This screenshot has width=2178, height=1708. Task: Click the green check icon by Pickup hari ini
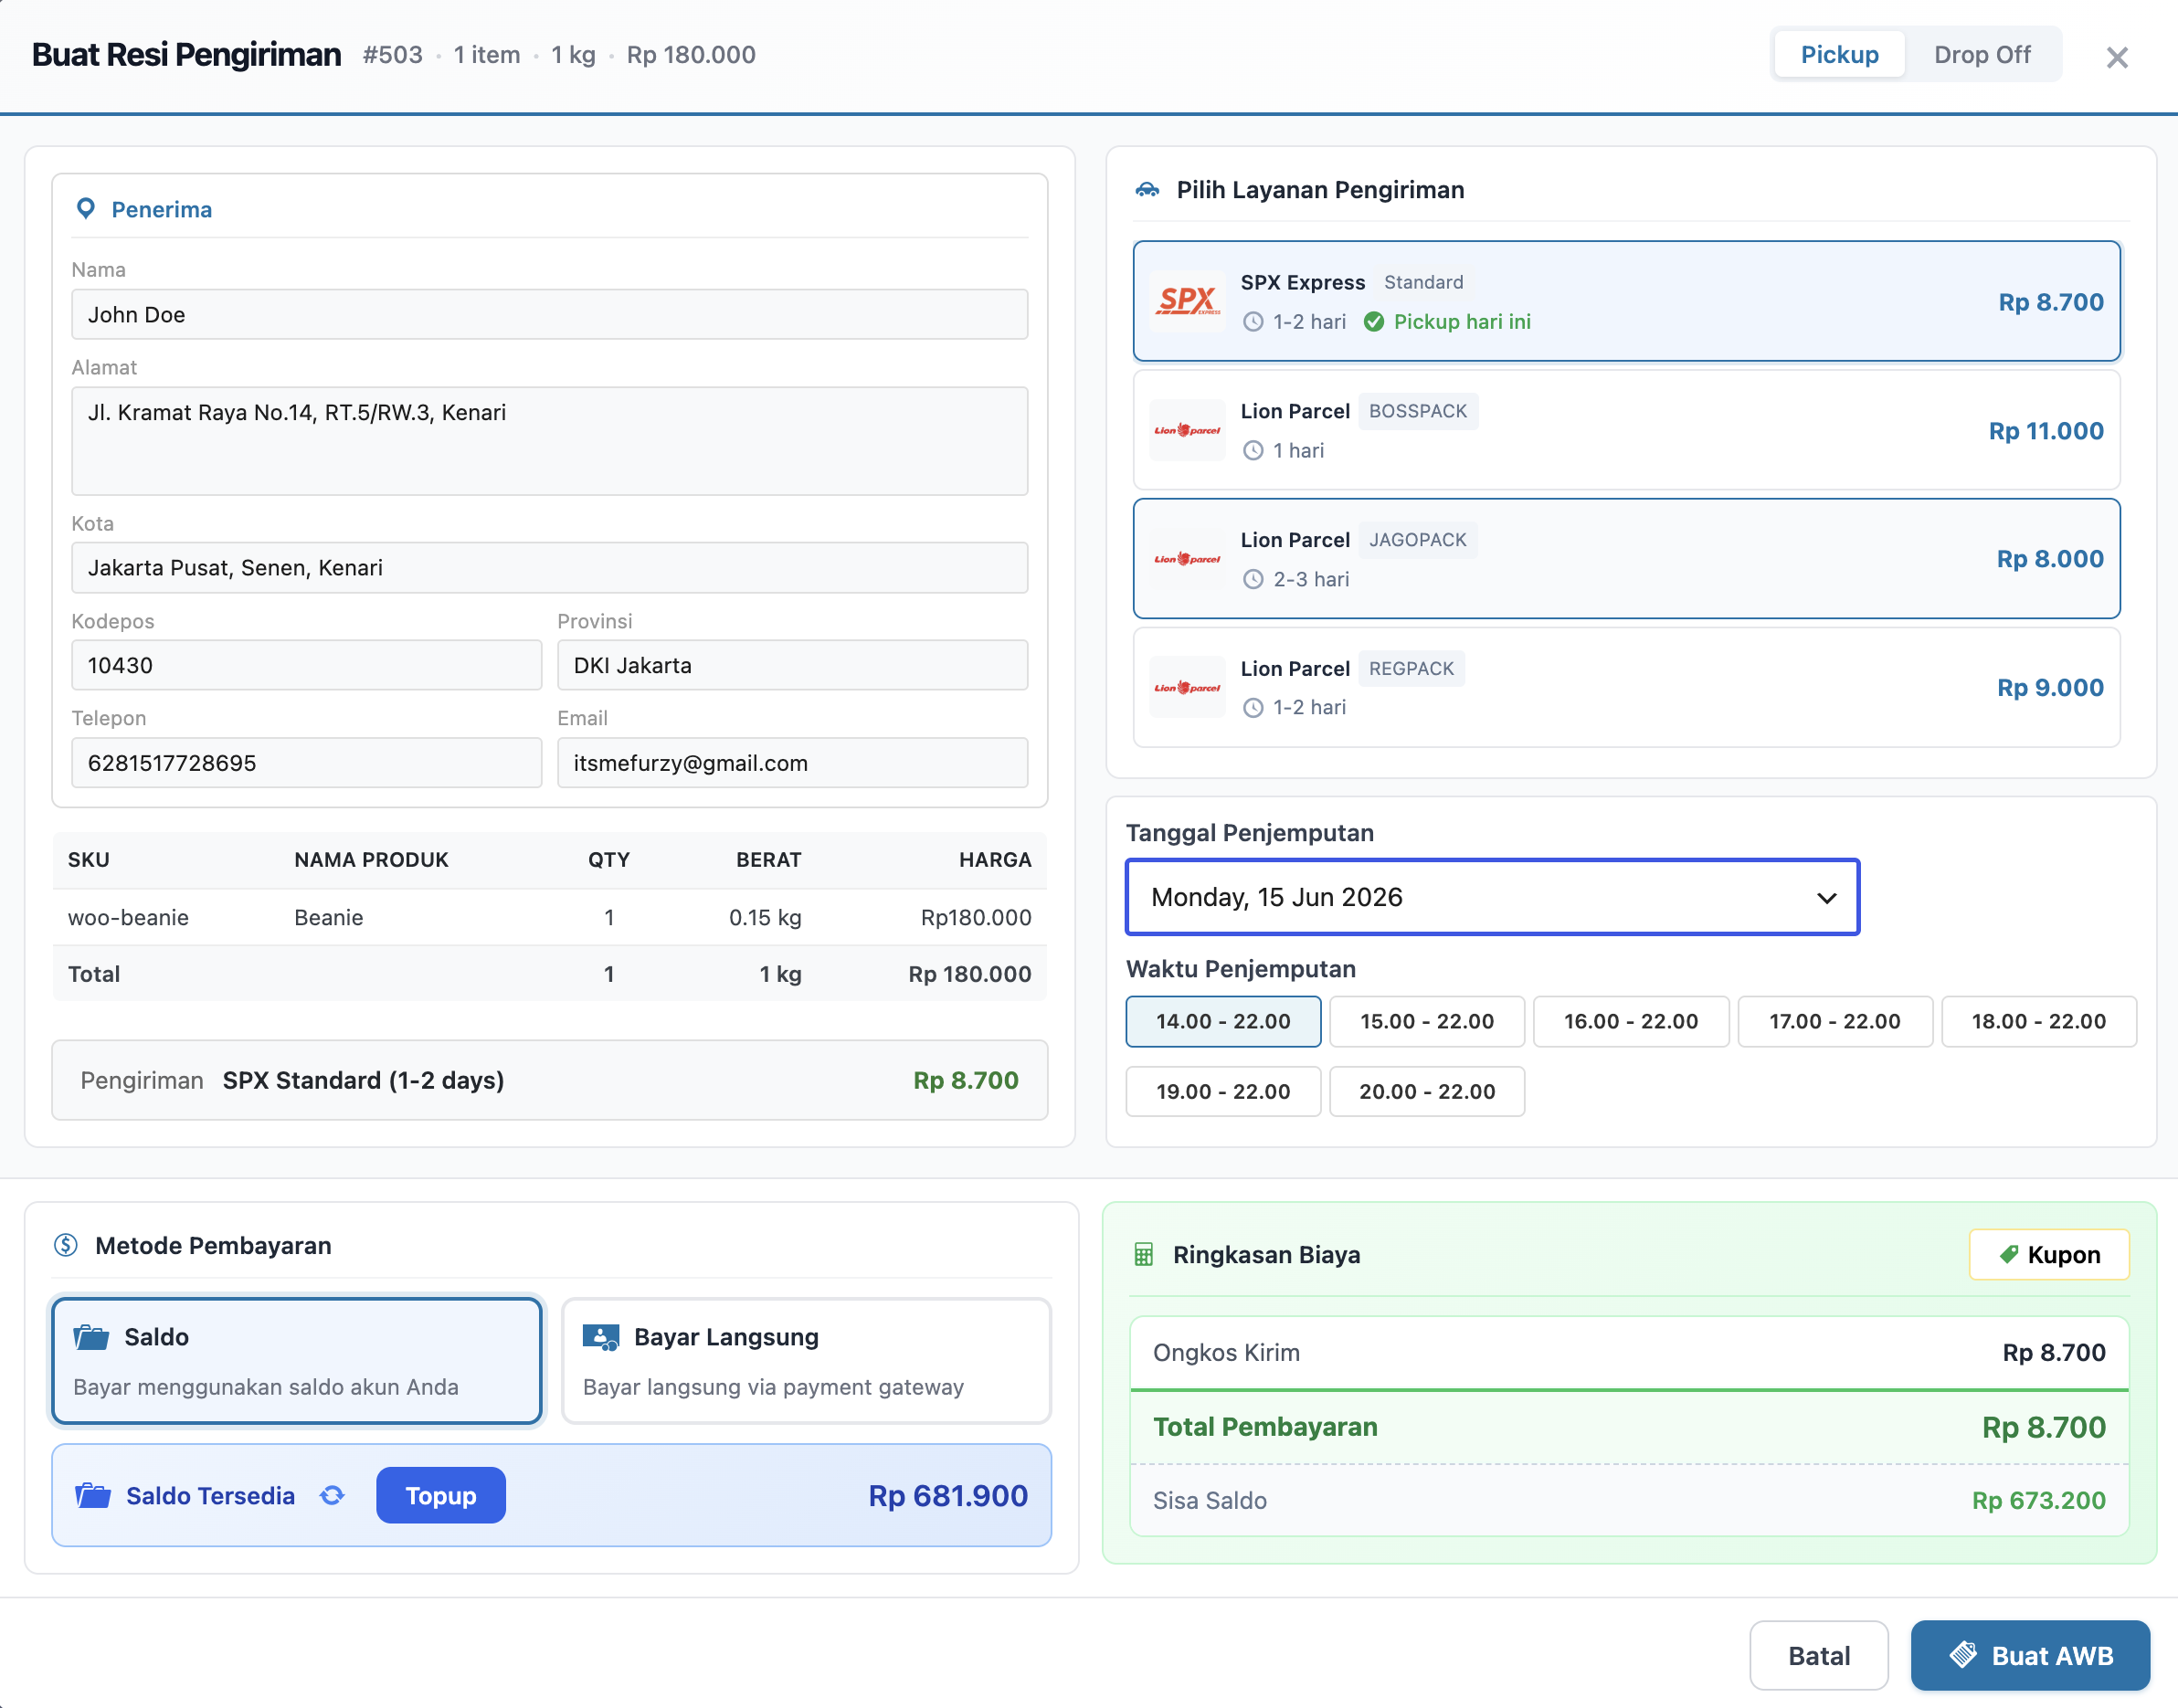(x=1373, y=322)
